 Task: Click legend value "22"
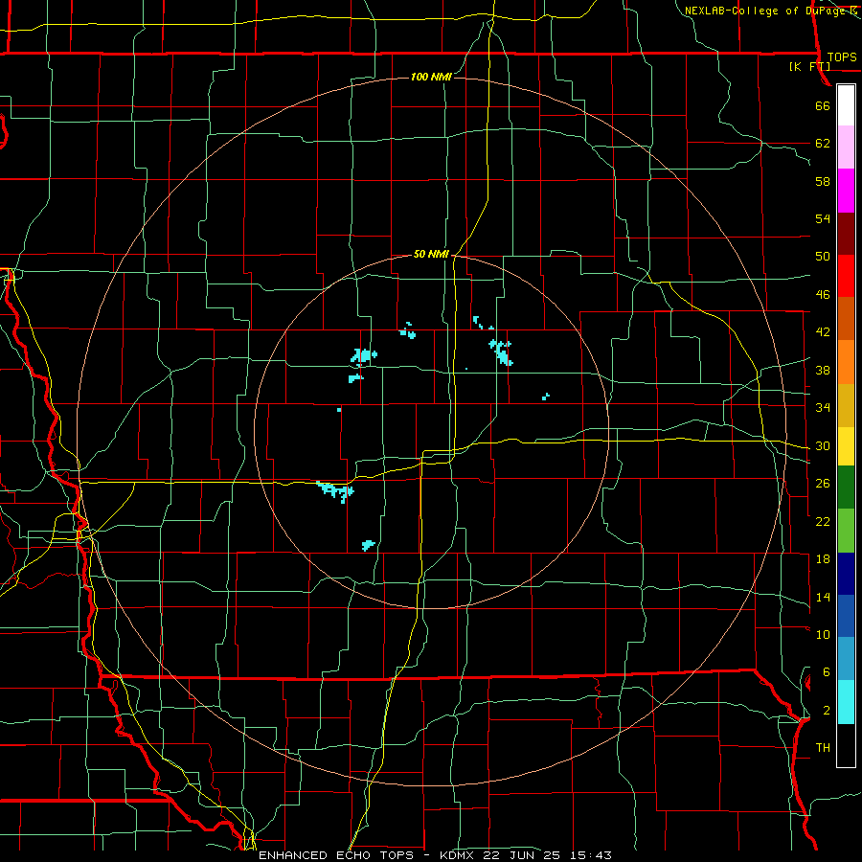click(x=823, y=521)
